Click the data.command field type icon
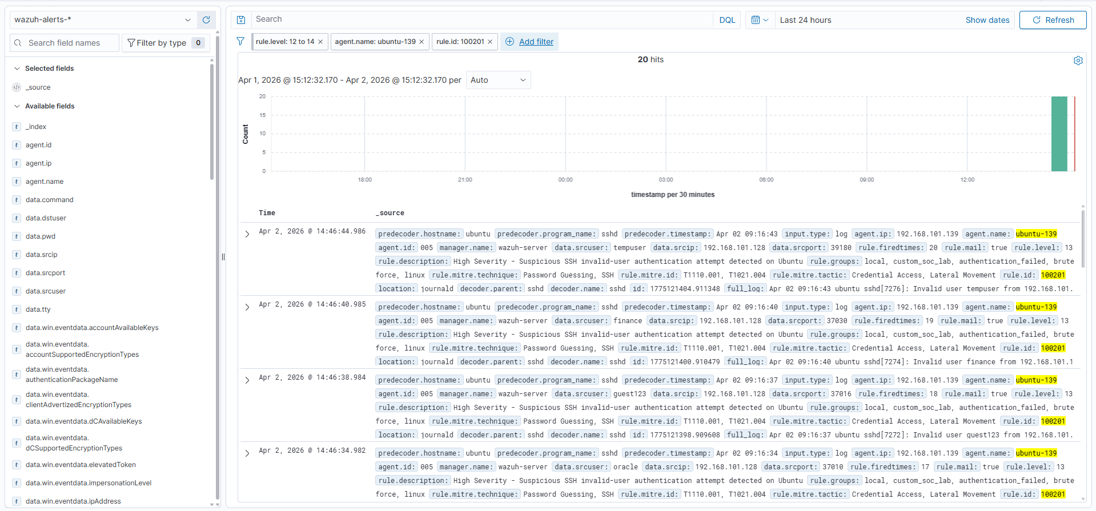Screen dimensions: 1096x511 [x=17, y=200]
